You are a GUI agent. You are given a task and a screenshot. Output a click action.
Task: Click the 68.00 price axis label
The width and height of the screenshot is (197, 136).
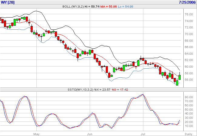(189, 40)
